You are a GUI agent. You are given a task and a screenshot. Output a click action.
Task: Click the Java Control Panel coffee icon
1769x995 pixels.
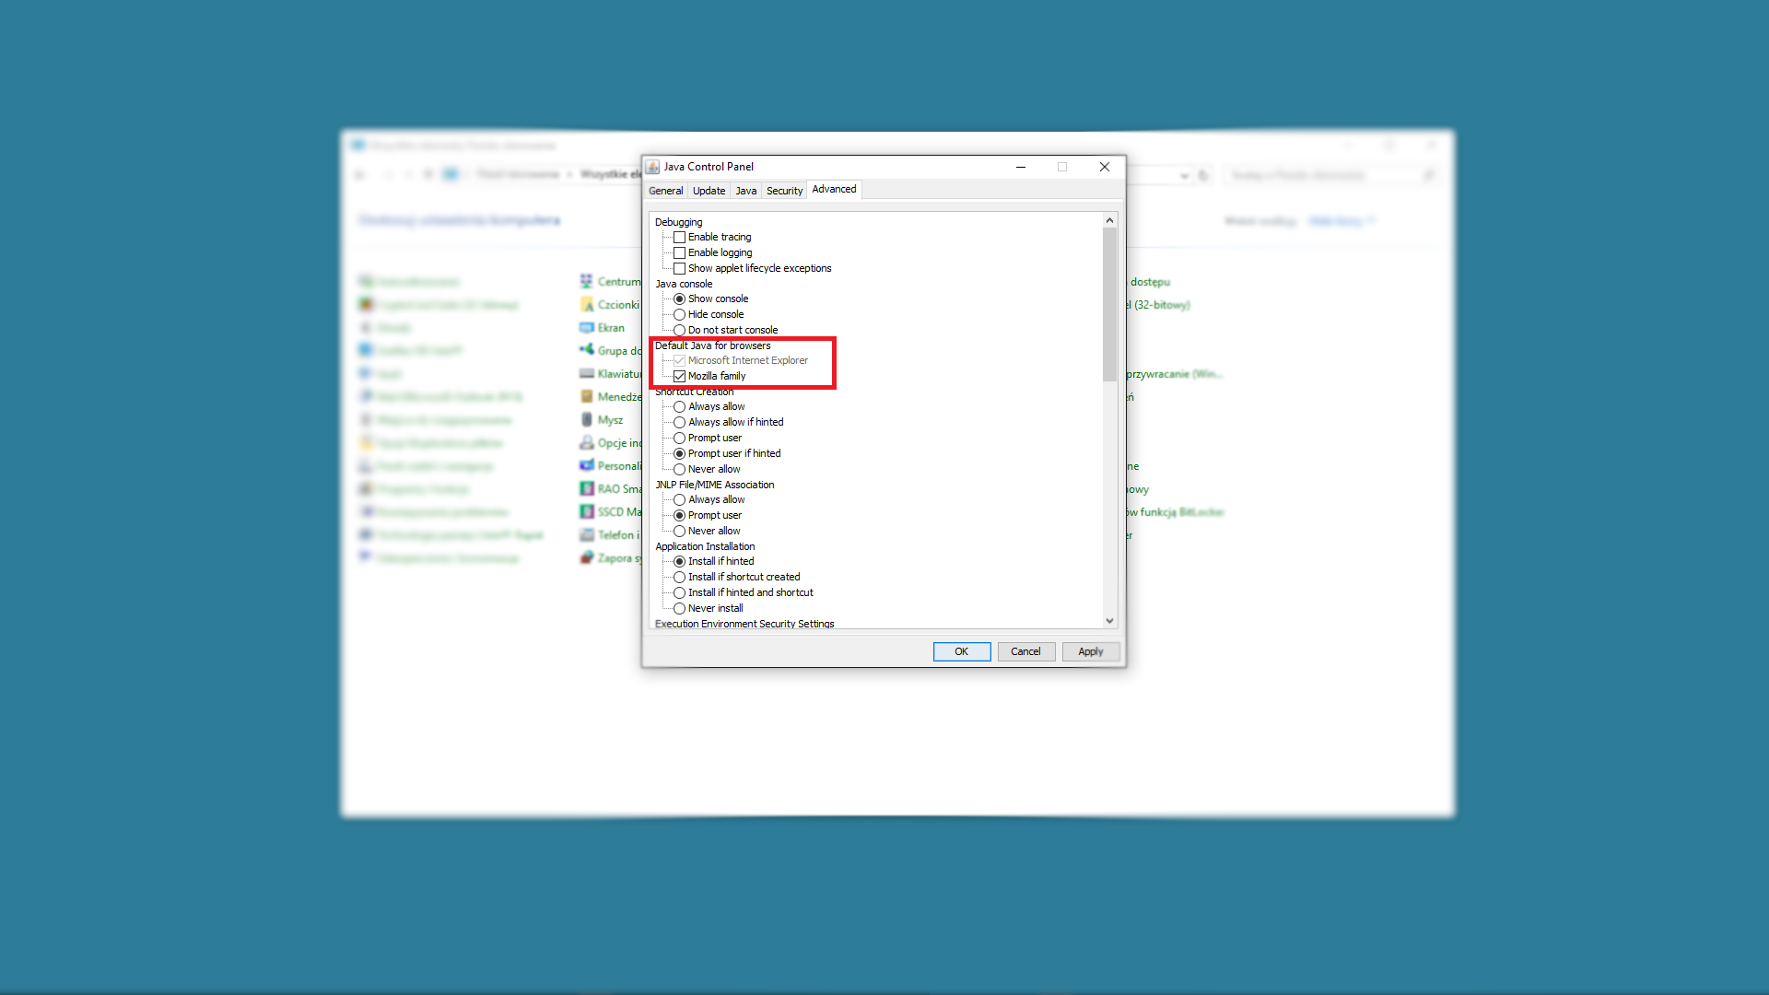(653, 167)
